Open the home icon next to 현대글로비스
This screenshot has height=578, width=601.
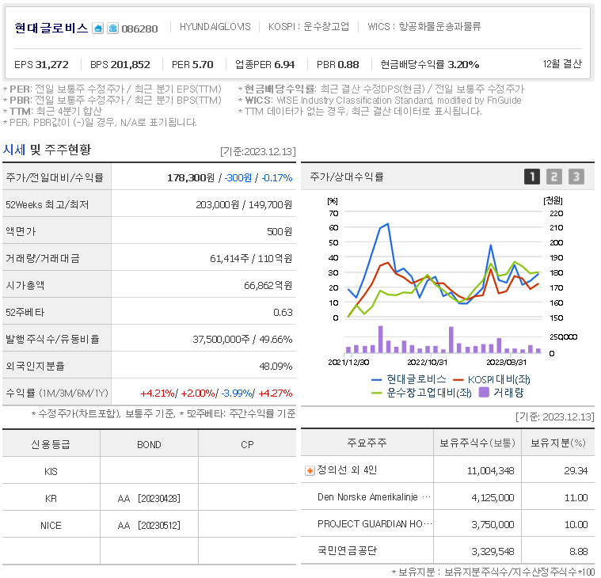97,29
